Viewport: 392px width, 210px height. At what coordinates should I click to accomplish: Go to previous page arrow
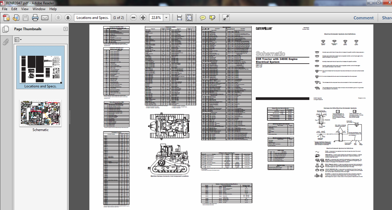[58, 18]
